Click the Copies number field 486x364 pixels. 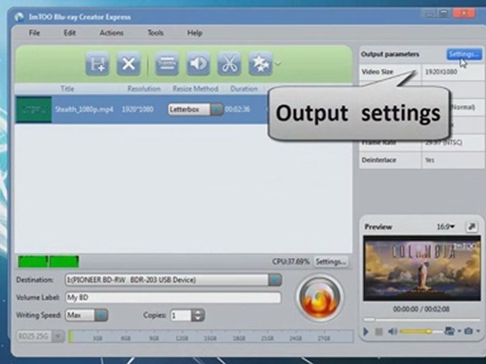(x=181, y=315)
